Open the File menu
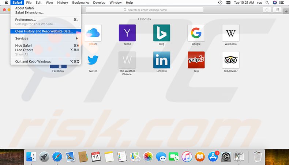 point(29,3)
